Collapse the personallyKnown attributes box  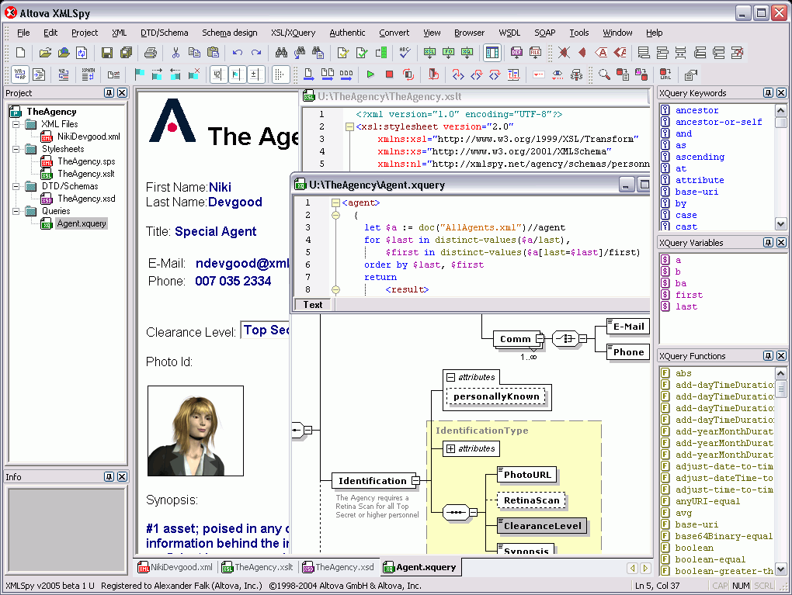[450, 377]
